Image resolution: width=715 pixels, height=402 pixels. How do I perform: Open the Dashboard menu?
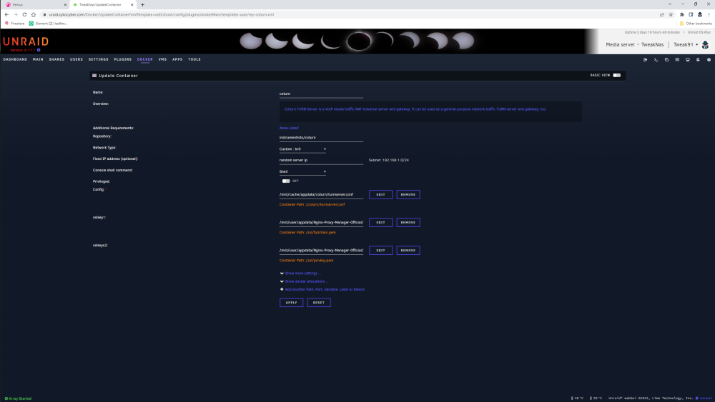(15, 59)
